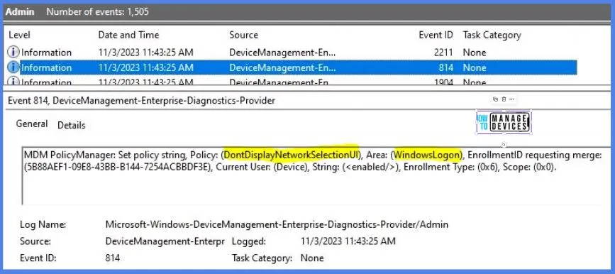Select the event row with ID 2211

click(292, 53)
